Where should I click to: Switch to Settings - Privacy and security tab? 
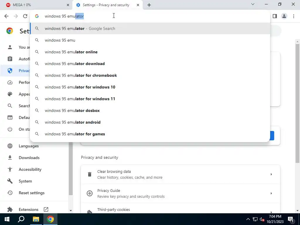(108, 5)
